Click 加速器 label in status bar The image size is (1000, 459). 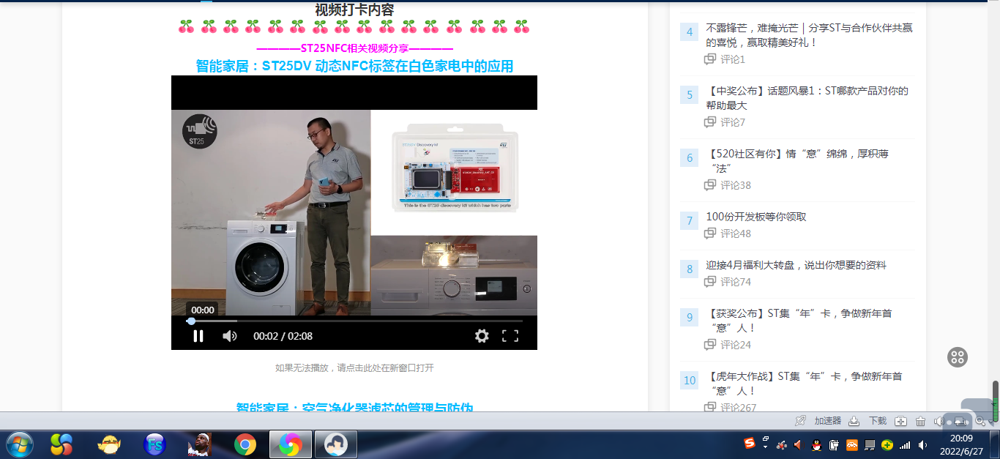(828, 421)
